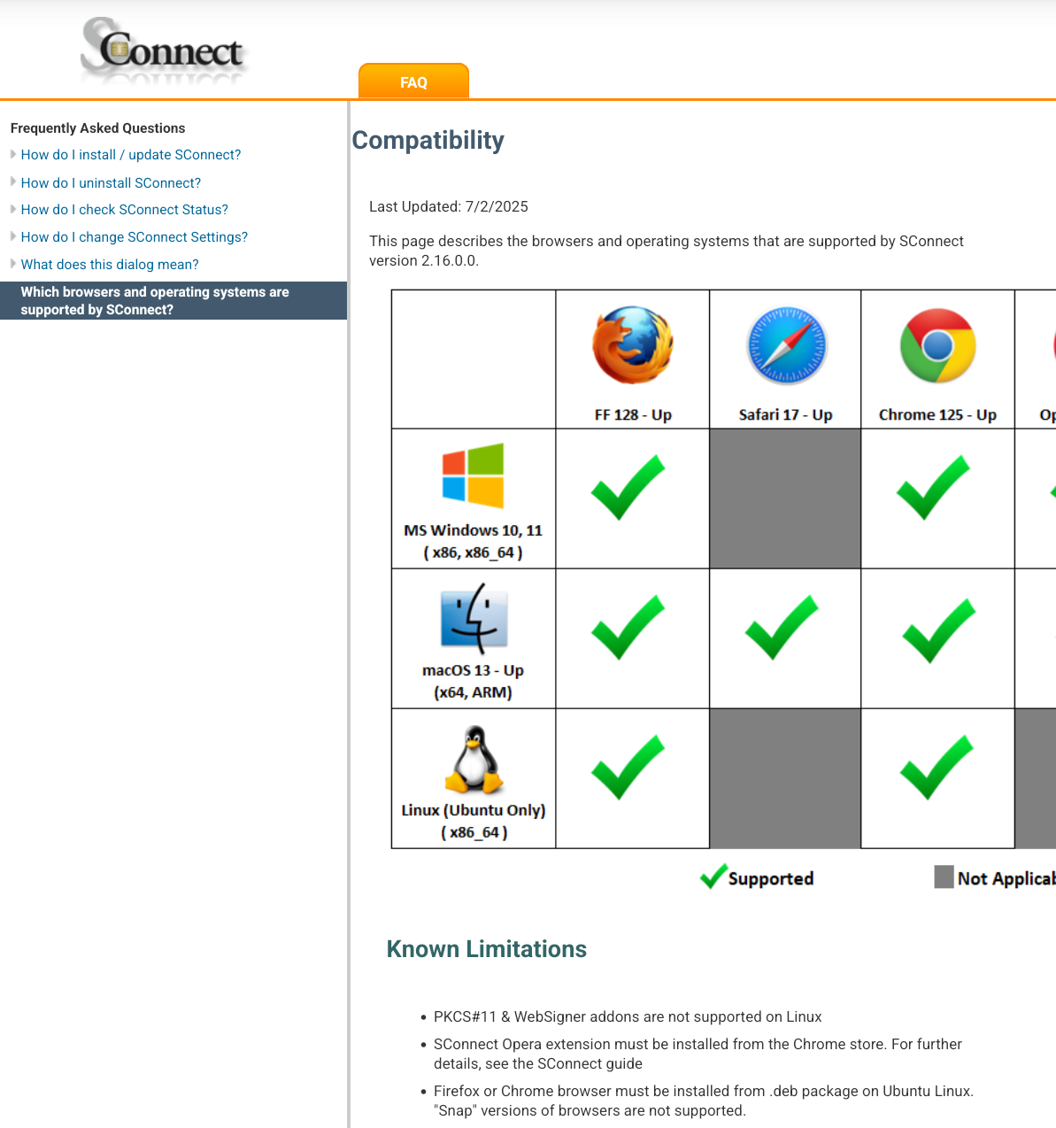
Task: Click the Firefox browser icon
Action: pyautogui.click(x=632, y=345)
